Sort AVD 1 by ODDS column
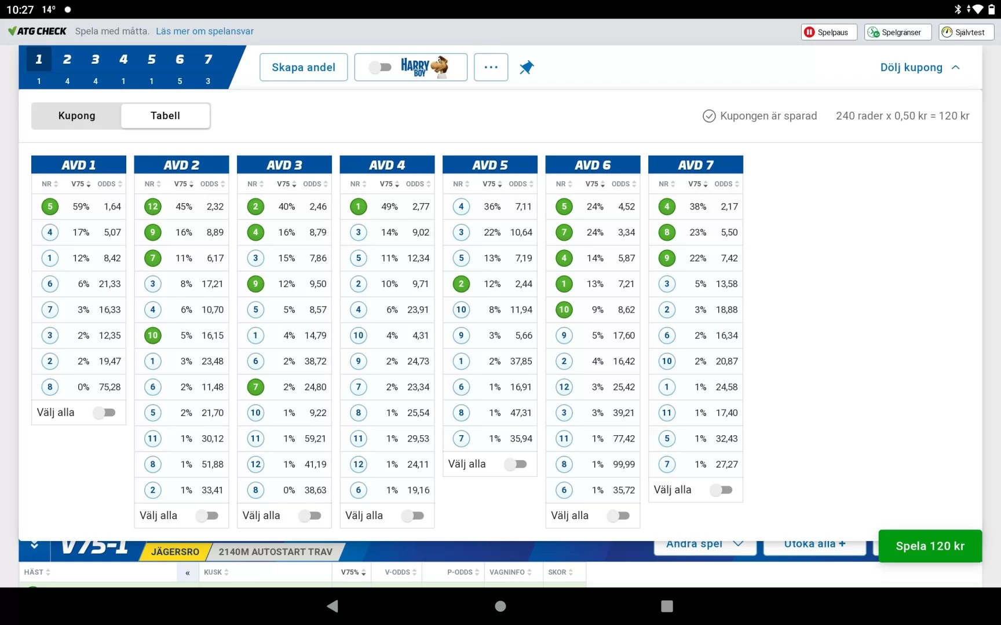 tap(109, 184)
